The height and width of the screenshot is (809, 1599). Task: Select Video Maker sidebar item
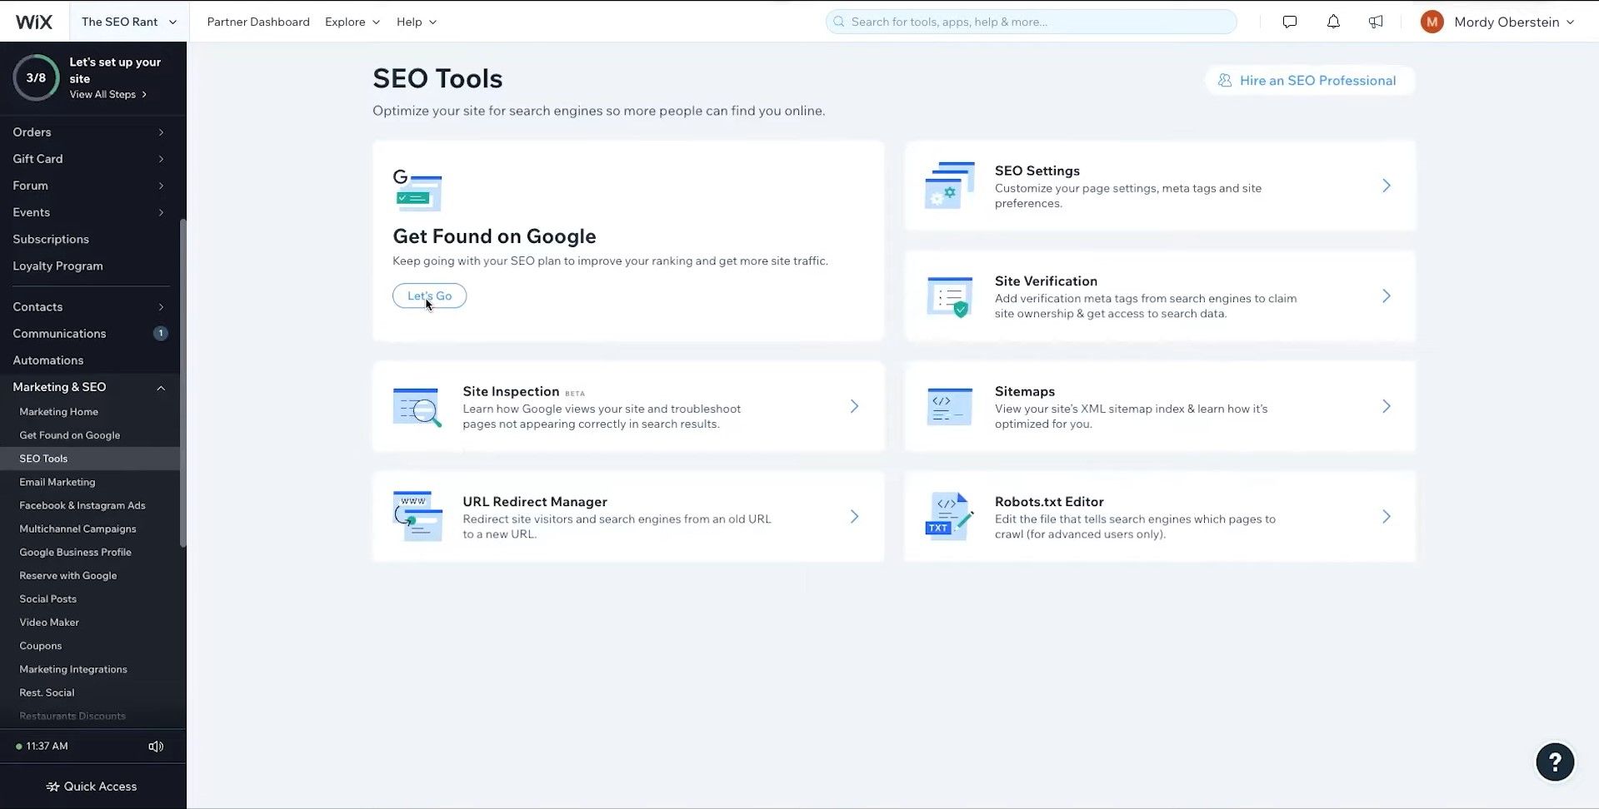pyautogui.click(x=49, y=622)
